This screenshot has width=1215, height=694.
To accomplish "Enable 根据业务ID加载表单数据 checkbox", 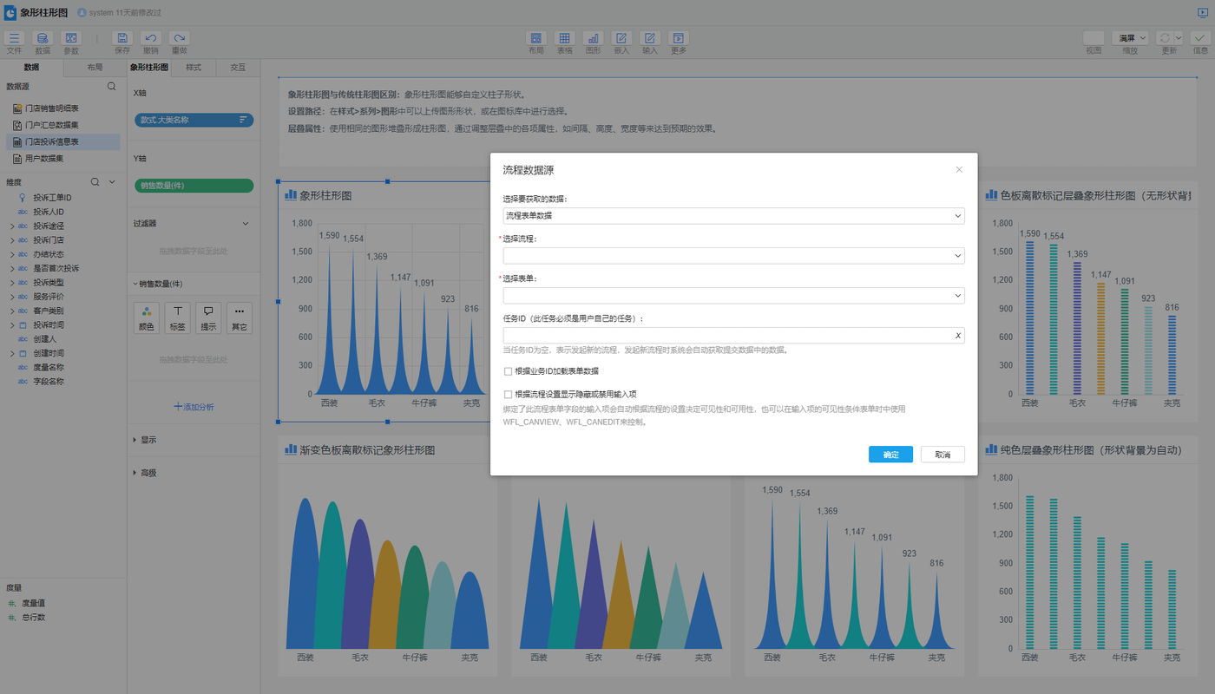I will (508, 371).
